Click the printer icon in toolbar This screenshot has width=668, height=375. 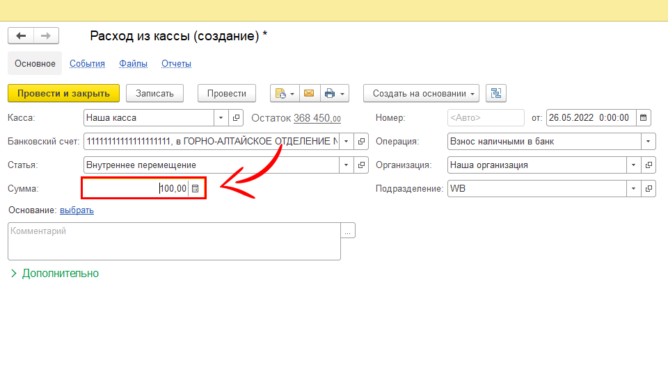coord(330,93)
